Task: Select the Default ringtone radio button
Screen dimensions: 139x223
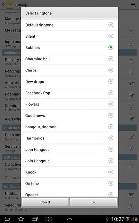Action: coord(111,25)
